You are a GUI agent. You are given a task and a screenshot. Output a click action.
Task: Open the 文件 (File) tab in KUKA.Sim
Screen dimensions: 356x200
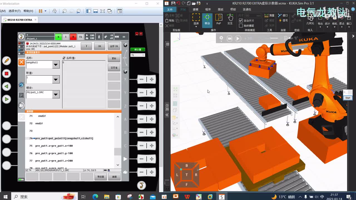click(x=170, y=9)
